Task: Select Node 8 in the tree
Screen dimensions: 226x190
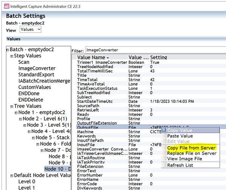Action: [x=60, y=156]
